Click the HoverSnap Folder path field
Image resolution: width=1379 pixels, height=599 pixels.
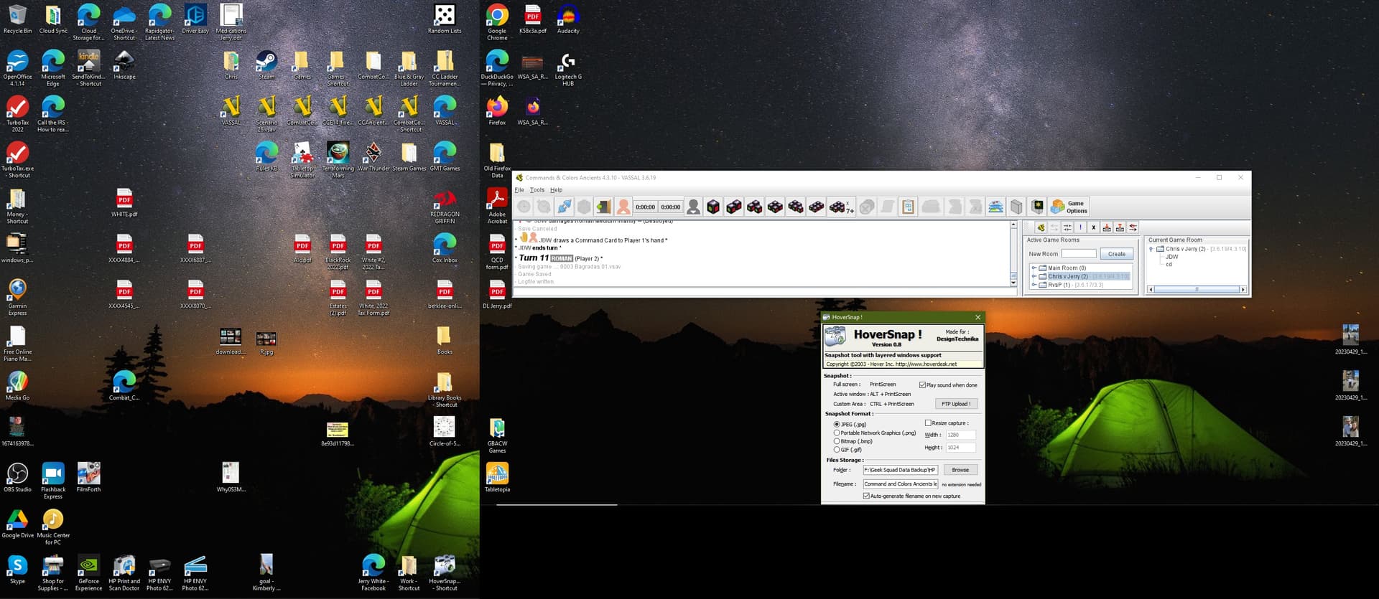pos(901,470)
